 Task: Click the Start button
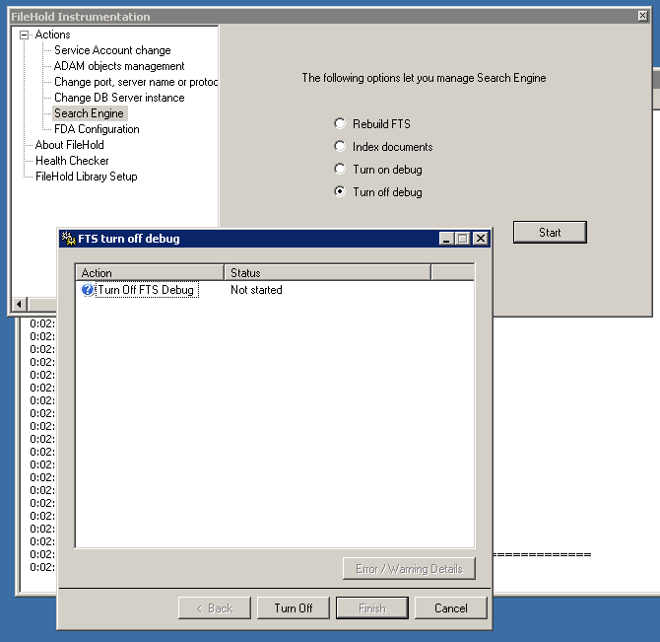pyautogui.click(x=550, y=232)
